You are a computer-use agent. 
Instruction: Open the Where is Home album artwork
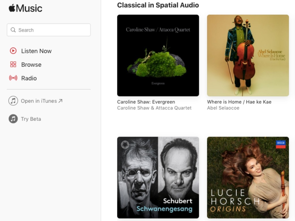coord(248,56)
